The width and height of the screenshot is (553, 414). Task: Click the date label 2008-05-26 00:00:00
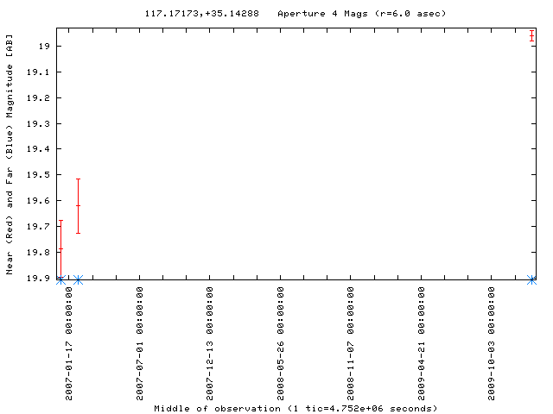(x=280, y=343)
